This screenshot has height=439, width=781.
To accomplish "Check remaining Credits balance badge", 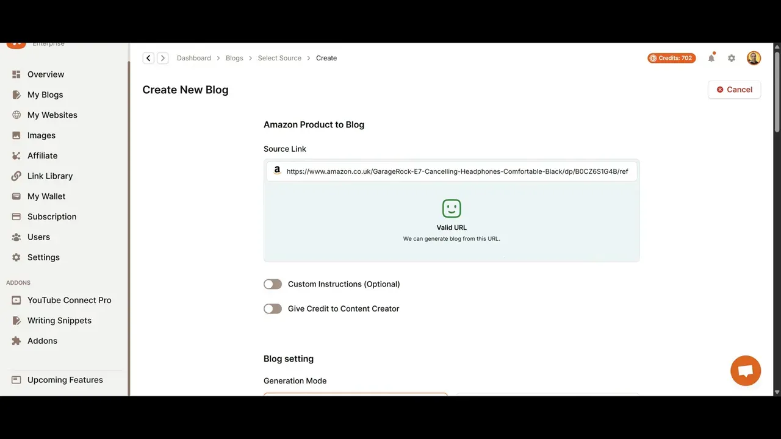I will pyautogui.click(x=671, y=58).
